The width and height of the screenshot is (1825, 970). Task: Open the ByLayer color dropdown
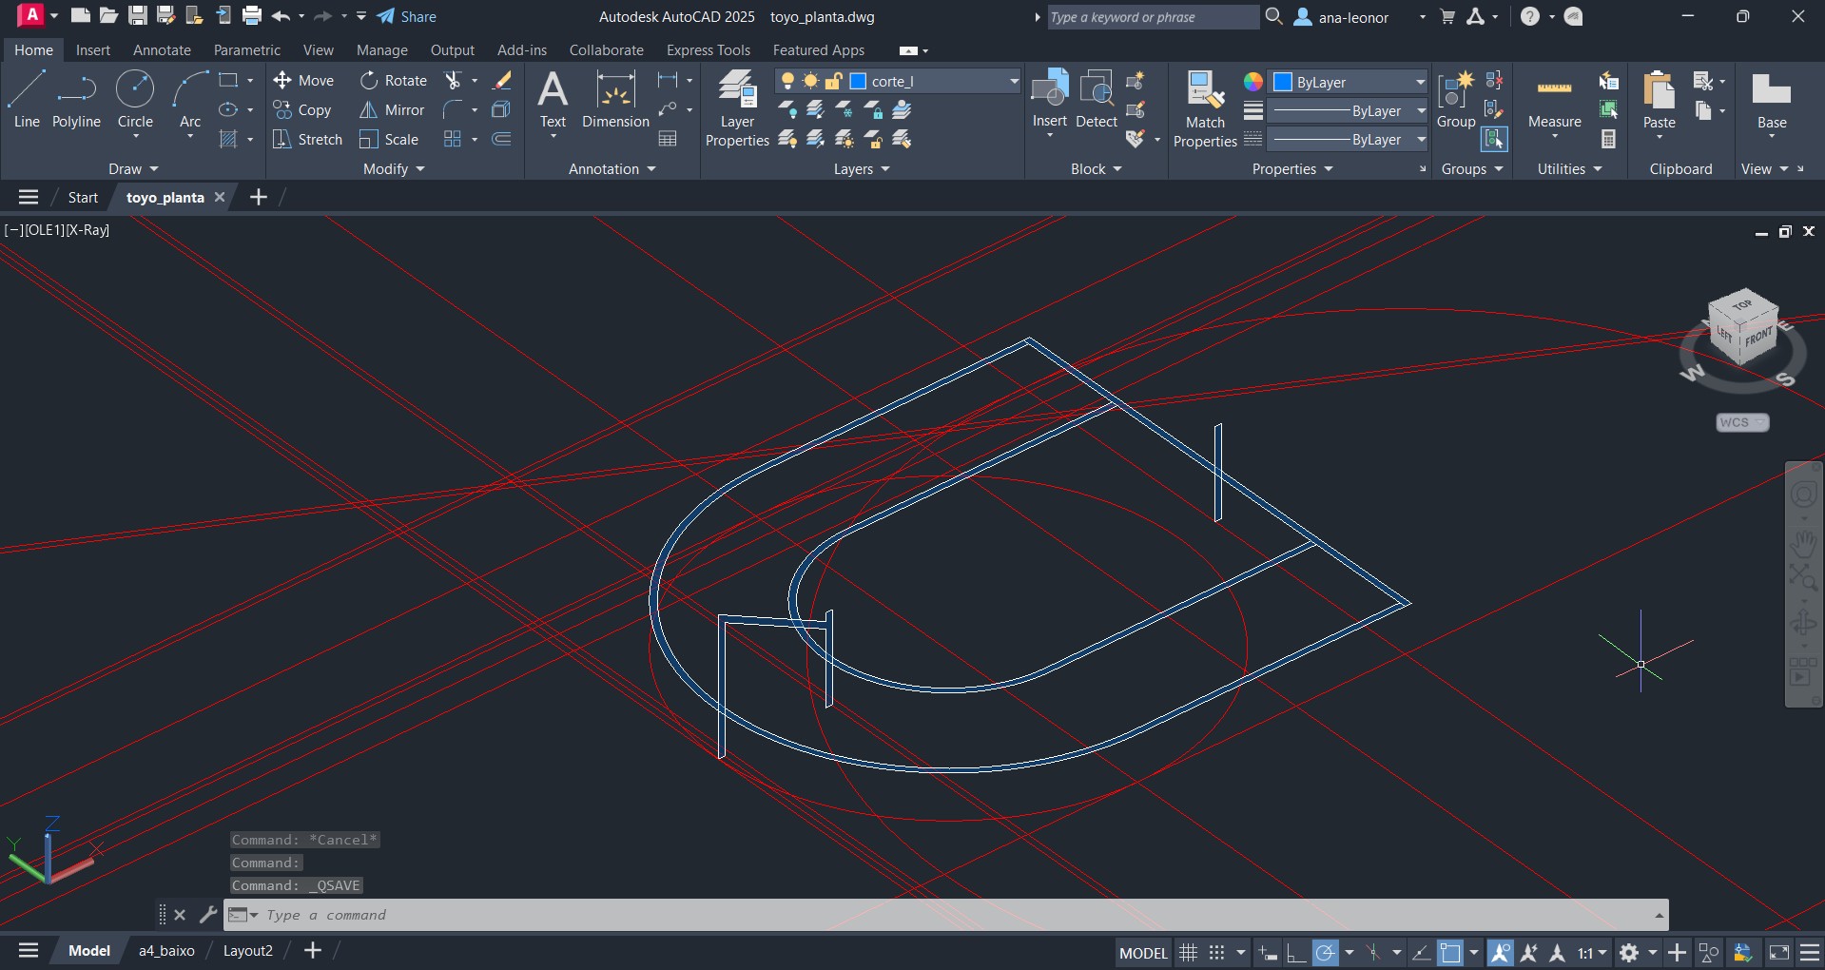click(x=1420, y=82)
